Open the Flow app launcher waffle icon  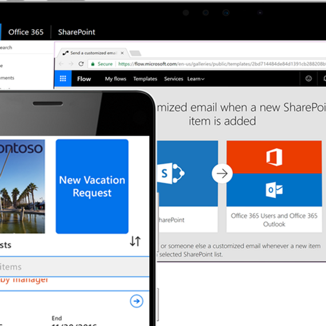click(x=63, y=78)
